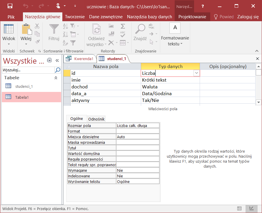
Task: Open the Tworzenie ribbon tab
Action: click(x=75, y=17)
